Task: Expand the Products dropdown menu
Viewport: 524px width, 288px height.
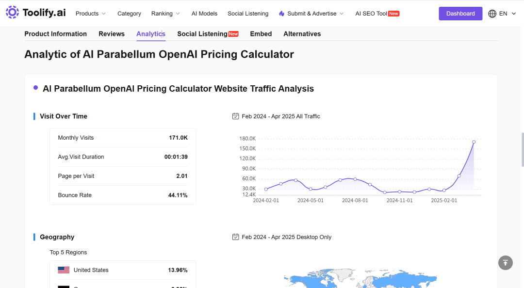Action: click(x=91, y=14)
